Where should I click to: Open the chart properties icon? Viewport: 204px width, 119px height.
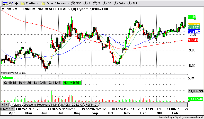pos(11,4)
